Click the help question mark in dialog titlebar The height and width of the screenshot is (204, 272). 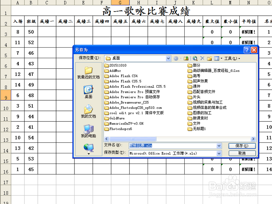coord(247,50)
